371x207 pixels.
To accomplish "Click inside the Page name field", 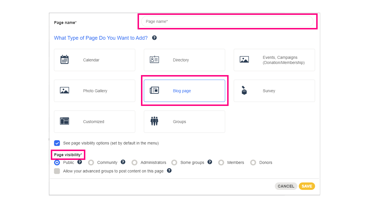I will (x=227, y=21).
